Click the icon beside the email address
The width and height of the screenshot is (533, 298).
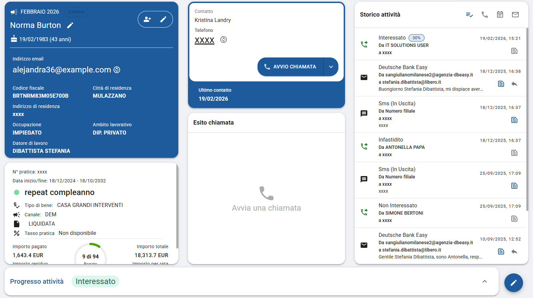(x=117, y=70)
